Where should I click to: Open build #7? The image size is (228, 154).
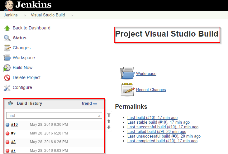13,151
